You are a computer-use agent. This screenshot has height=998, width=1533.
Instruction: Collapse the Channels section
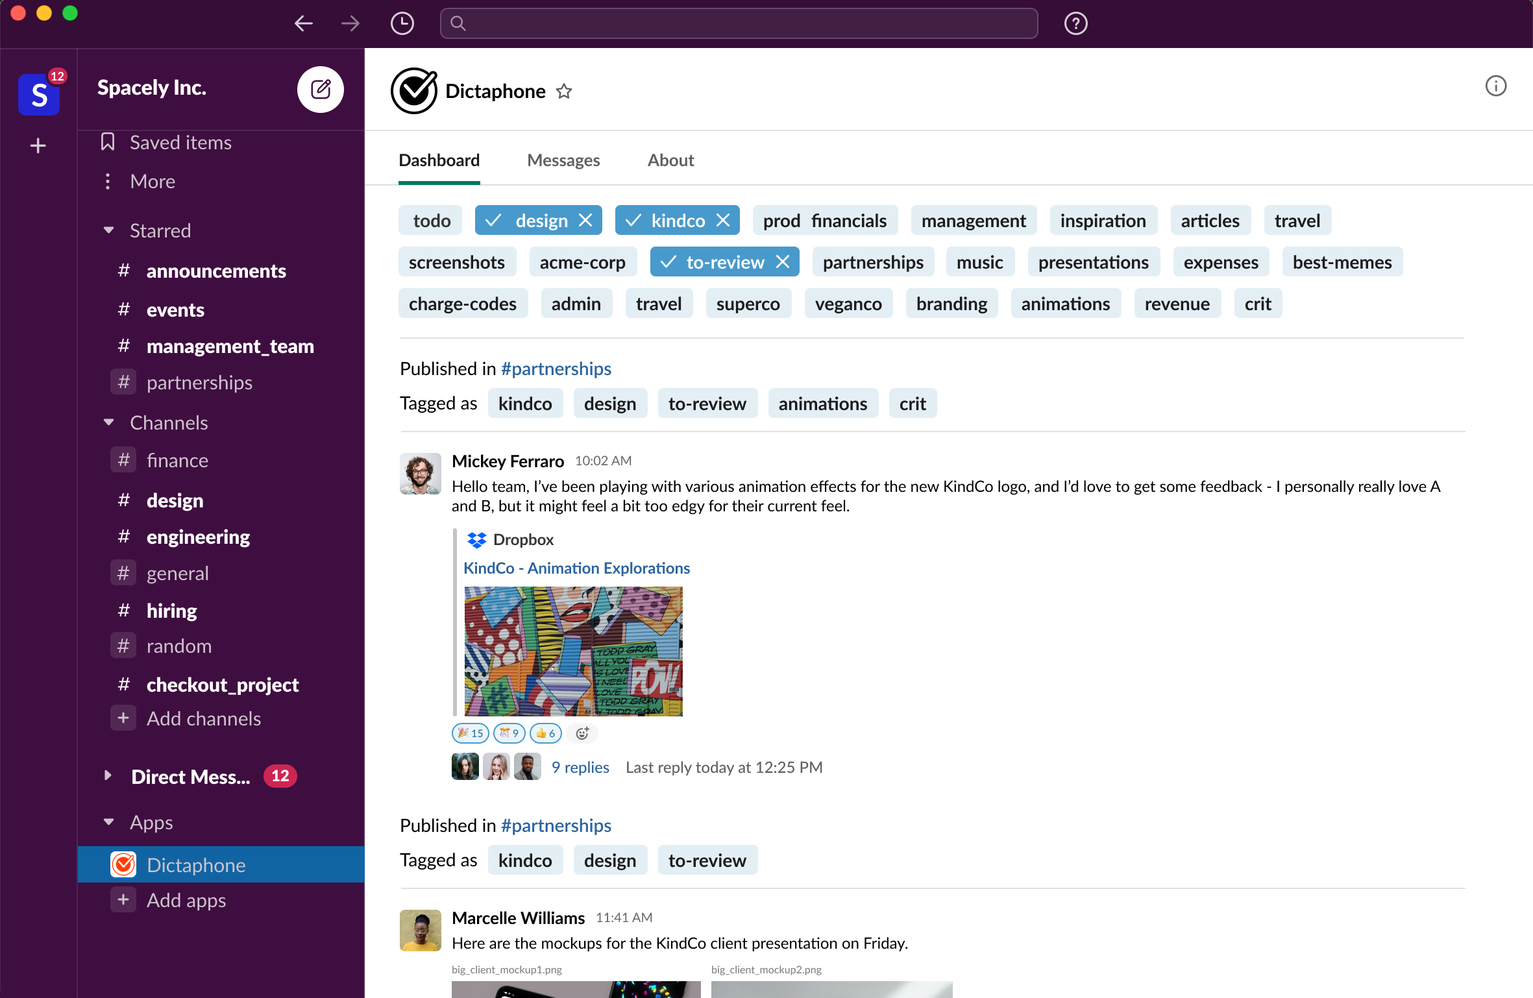tap(108, 422)
